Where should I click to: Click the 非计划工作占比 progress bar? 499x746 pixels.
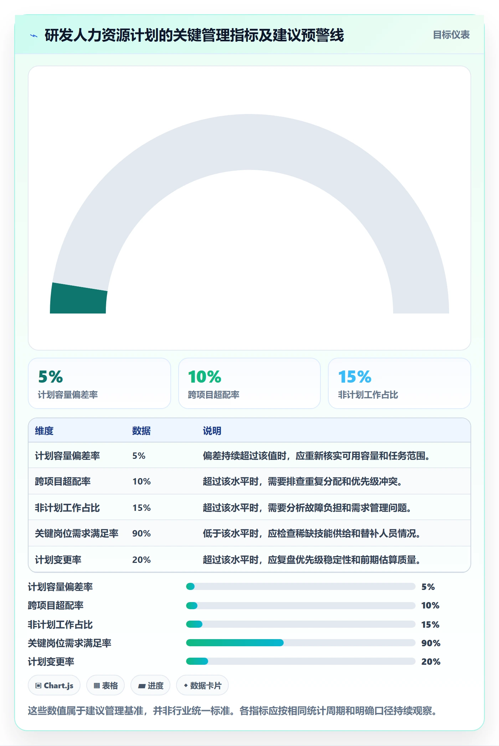coord(300,624)
